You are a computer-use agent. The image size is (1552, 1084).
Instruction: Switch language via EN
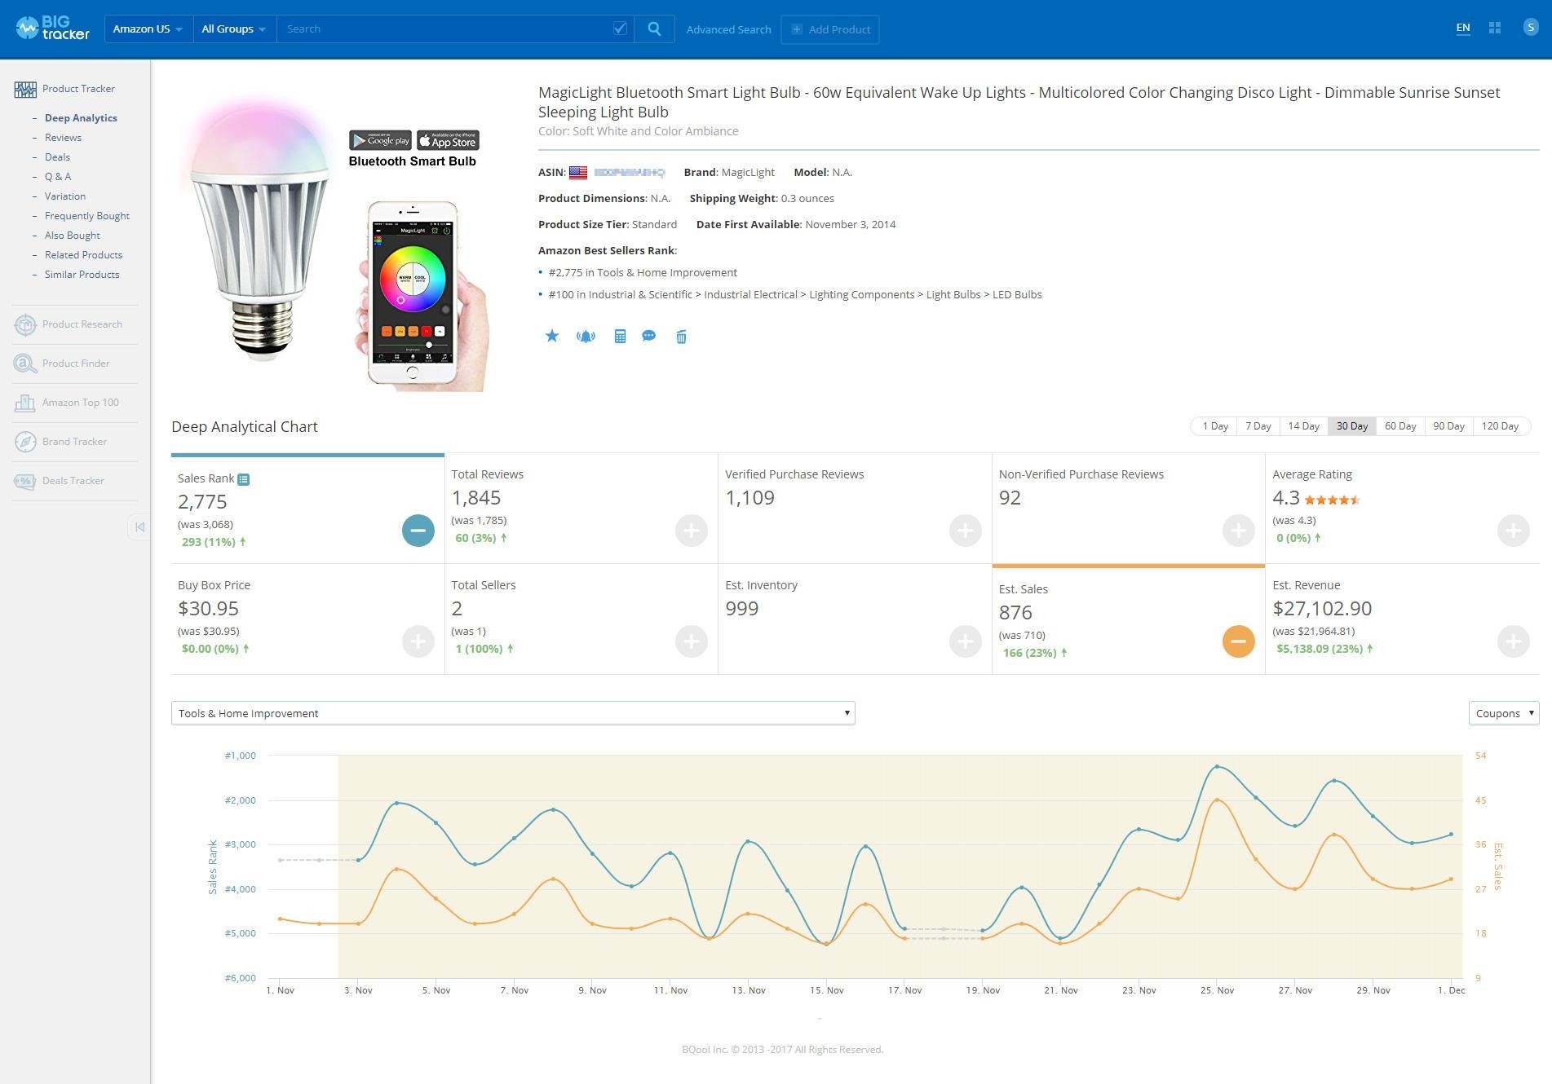[x=1463, y=28]
